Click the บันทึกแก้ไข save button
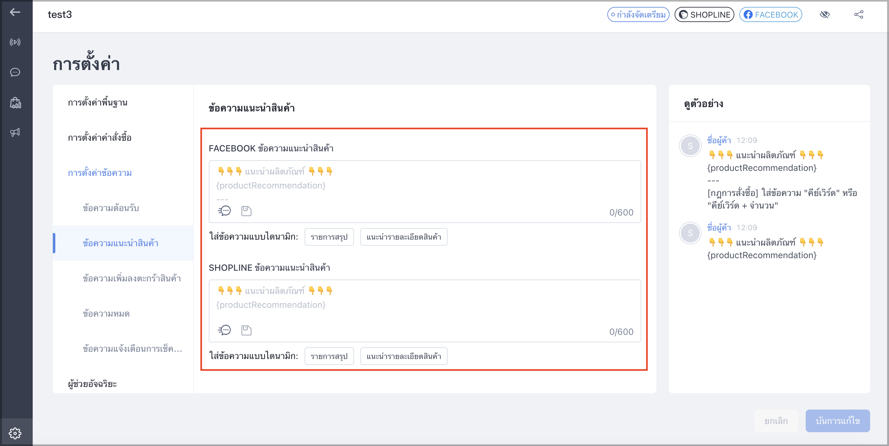Screen dimensions: 889x446 click(x=837, y=421)
